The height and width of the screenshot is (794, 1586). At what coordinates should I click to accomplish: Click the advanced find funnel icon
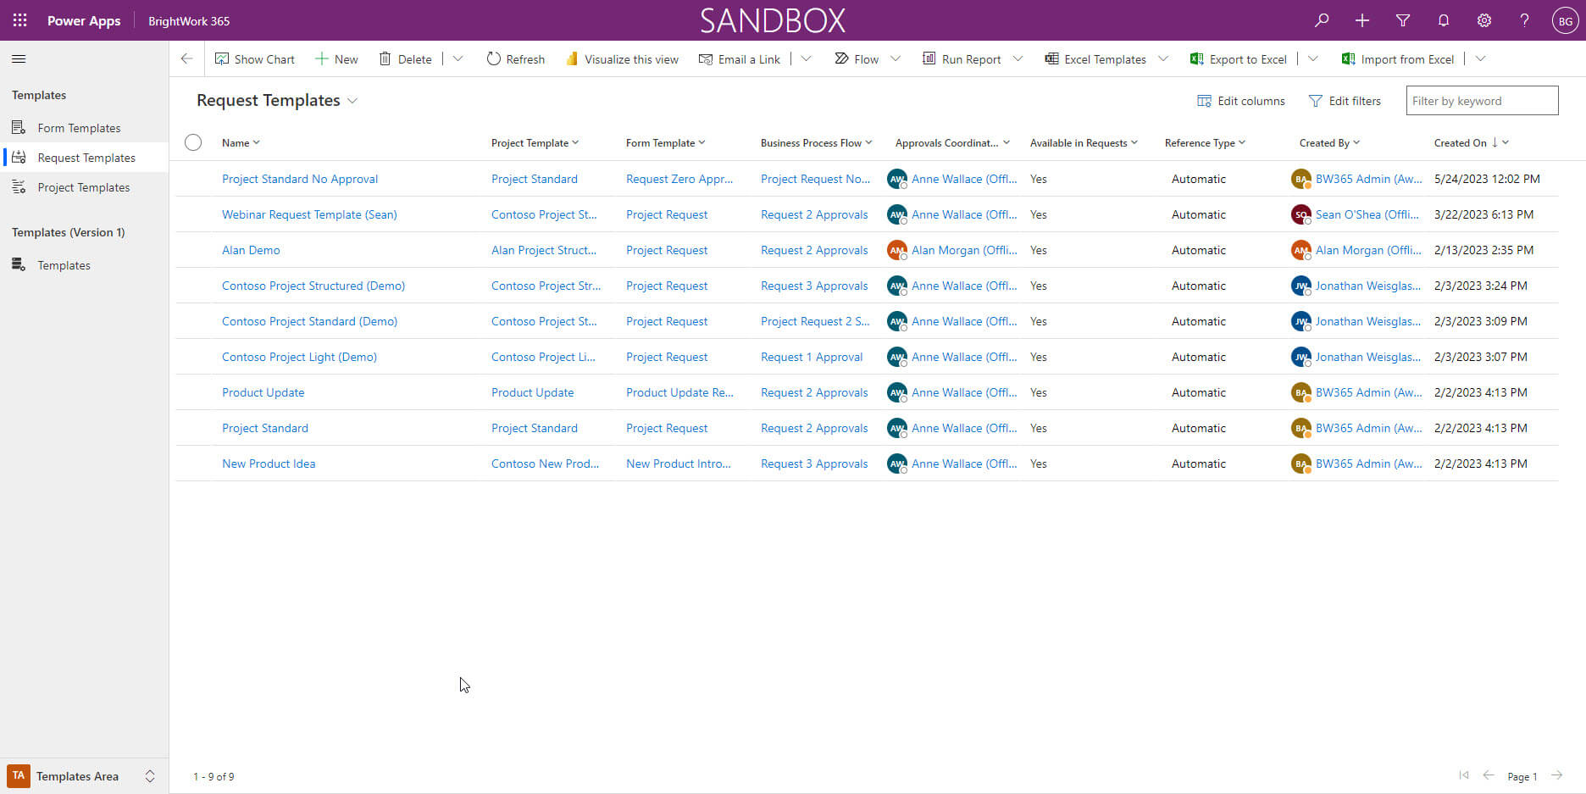[x=1402, y=20]
